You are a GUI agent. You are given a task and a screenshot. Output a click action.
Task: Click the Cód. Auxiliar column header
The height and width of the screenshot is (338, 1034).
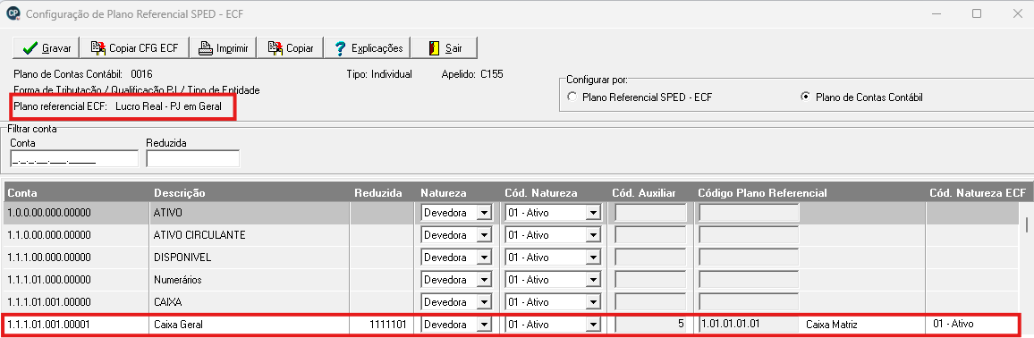[x=651, y=193]
